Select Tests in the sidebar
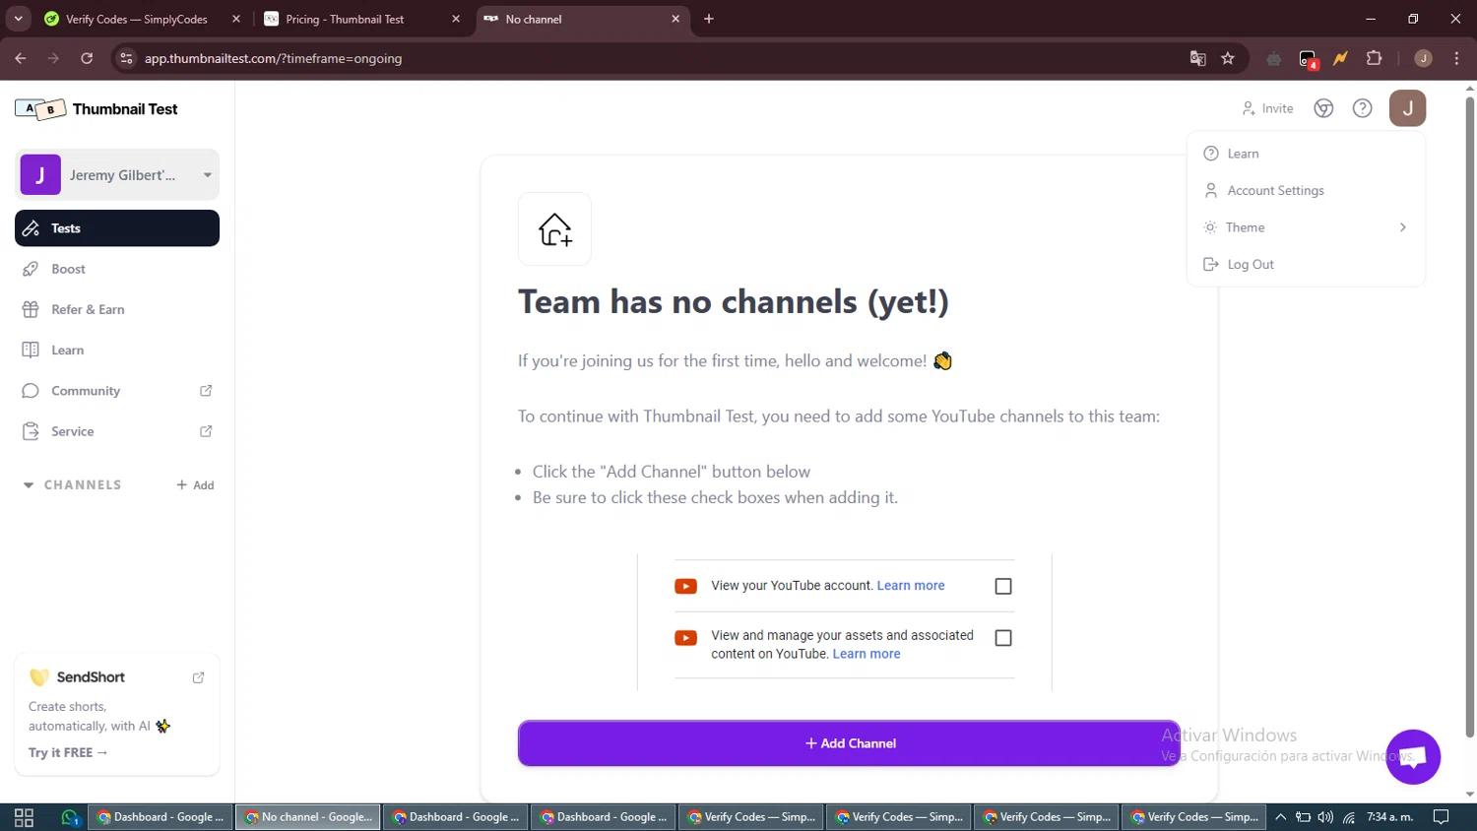 (117, 228)
